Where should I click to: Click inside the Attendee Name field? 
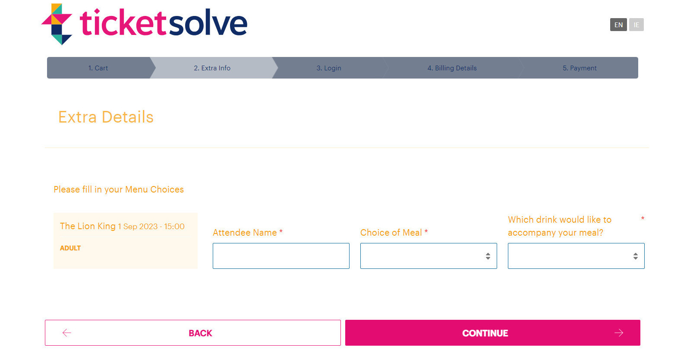(x=280, y=255)
